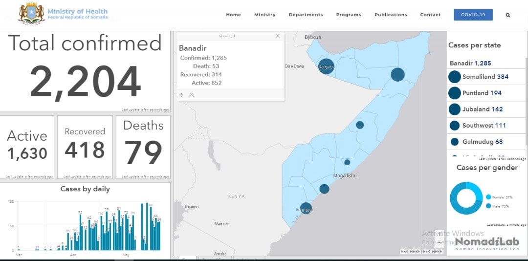Open the Ministry menu item
The height and width of the screenshot is (261, 528).
[264, 15]
